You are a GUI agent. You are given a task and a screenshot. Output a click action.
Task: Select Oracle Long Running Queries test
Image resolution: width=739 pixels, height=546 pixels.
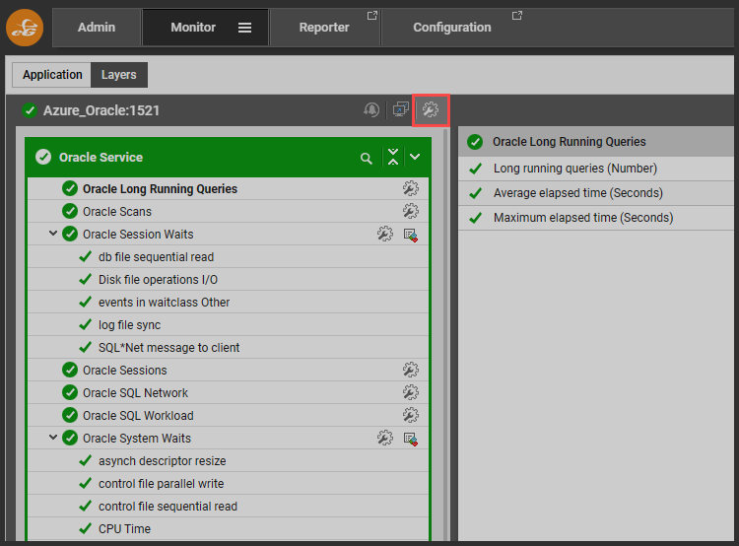coord(161,189)
